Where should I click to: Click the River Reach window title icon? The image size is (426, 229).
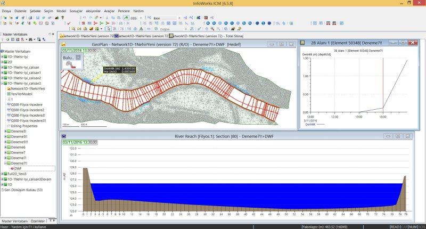pos(63,136)
